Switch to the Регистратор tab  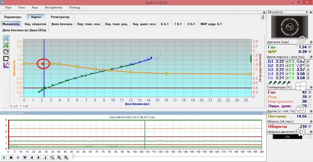coord(60,17)
